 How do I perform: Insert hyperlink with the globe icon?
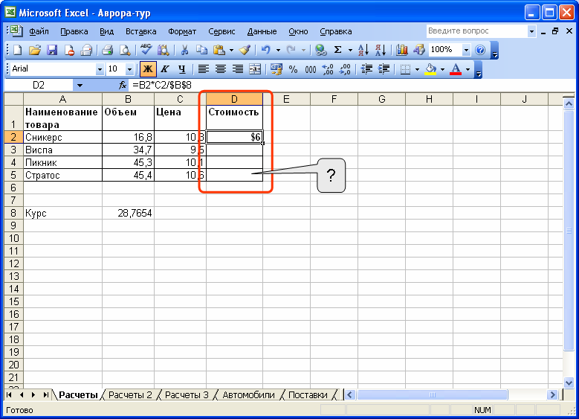pos(320,50)
